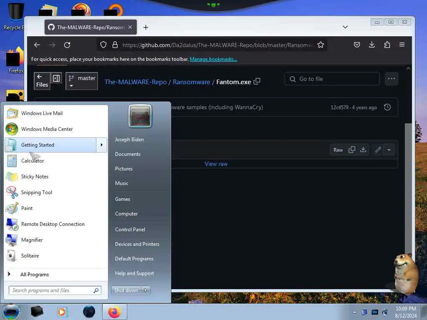Copy the Fantom.exe file path

point(257,81)
